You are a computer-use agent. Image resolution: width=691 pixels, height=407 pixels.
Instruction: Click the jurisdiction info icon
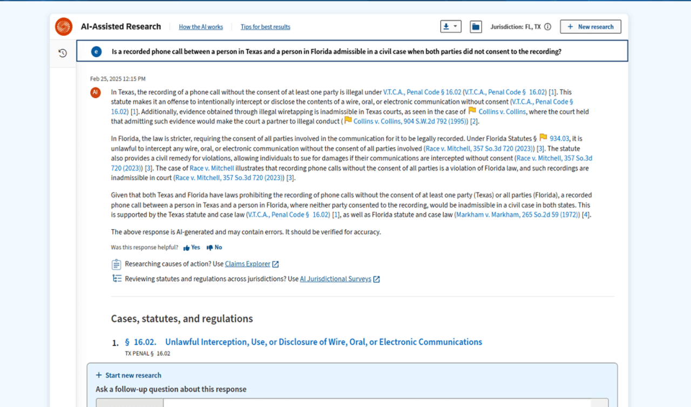pos(548,26)
